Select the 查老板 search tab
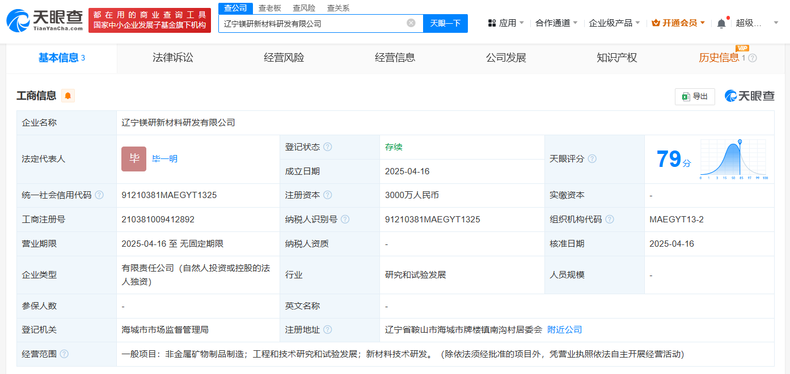Viewport: 790px width, 374px height. pos(270,8)
